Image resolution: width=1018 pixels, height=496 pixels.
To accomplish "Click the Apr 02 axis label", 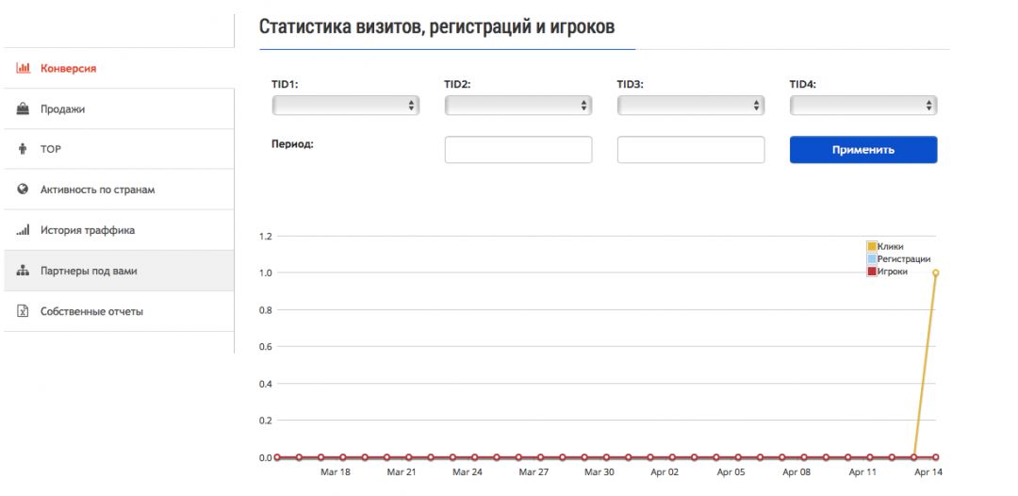I will pos(665,472).
